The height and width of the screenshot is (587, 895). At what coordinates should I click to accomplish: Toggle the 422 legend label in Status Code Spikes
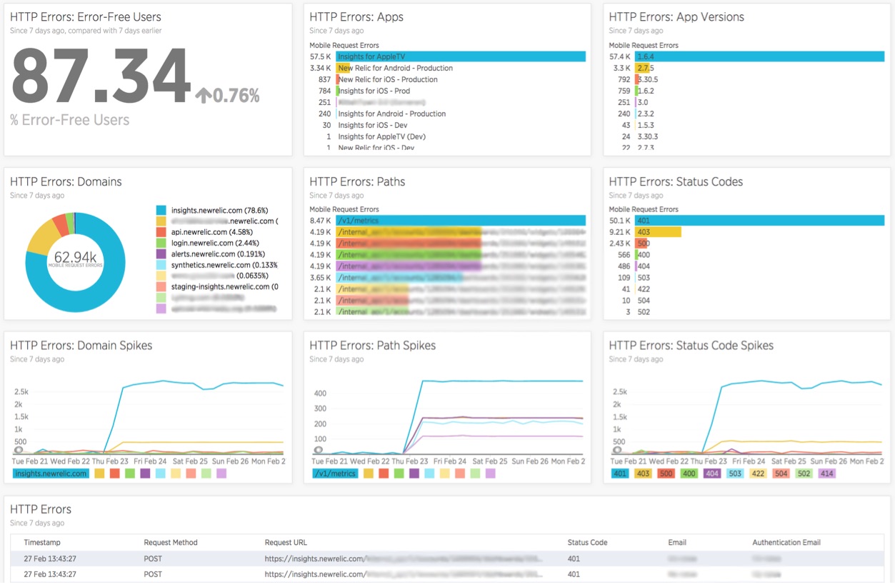pos(758,473)
